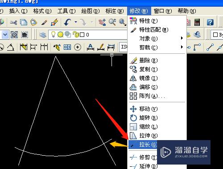Select 移动(V) move command
Screen dimensions: 223x169
[x=157, y=109]
